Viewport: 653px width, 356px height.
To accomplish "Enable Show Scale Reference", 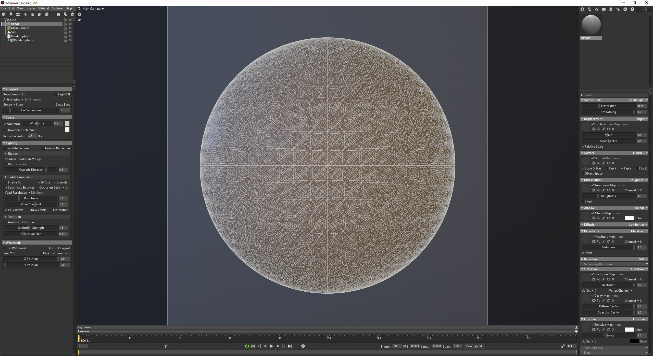I will (5, 130).
